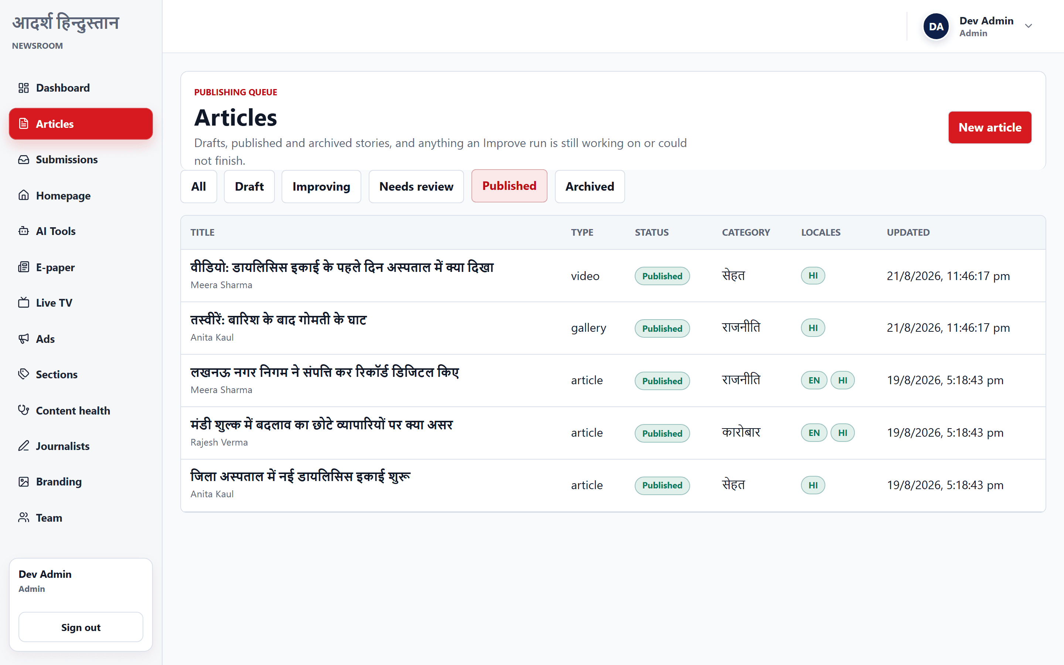Open the Journalists sidebar item
The height and width of the screenshot is (665, 1064).
pos(81,446)
